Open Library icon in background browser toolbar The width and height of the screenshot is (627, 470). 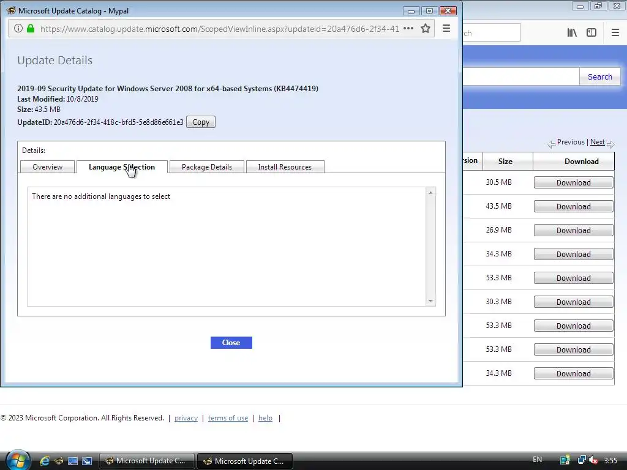[x=572, y=33]
